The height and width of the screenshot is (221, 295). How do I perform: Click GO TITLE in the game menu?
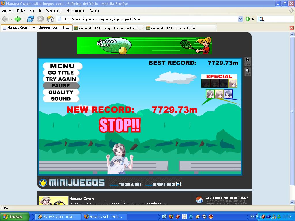pos(61,73)
